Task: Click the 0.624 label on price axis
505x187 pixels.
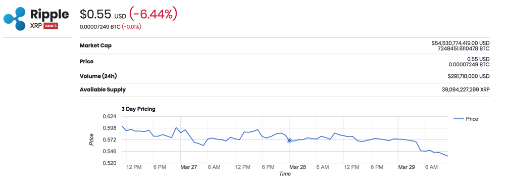Action: coord(111,116)
